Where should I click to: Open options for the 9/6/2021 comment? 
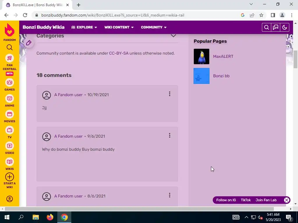point(170,135)
